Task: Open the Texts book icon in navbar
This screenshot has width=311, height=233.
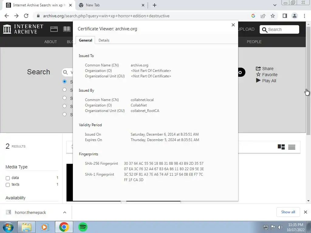Action: [x=67, y=29]
